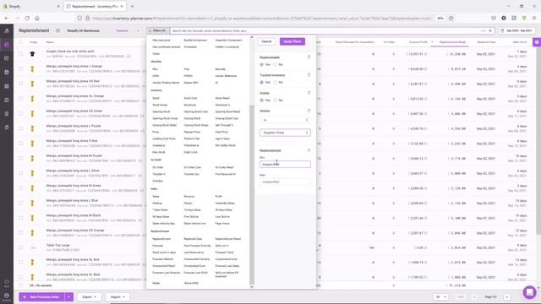Open the rows-per-page dropdown
This screenshot has width=541, height=304.
441,296
